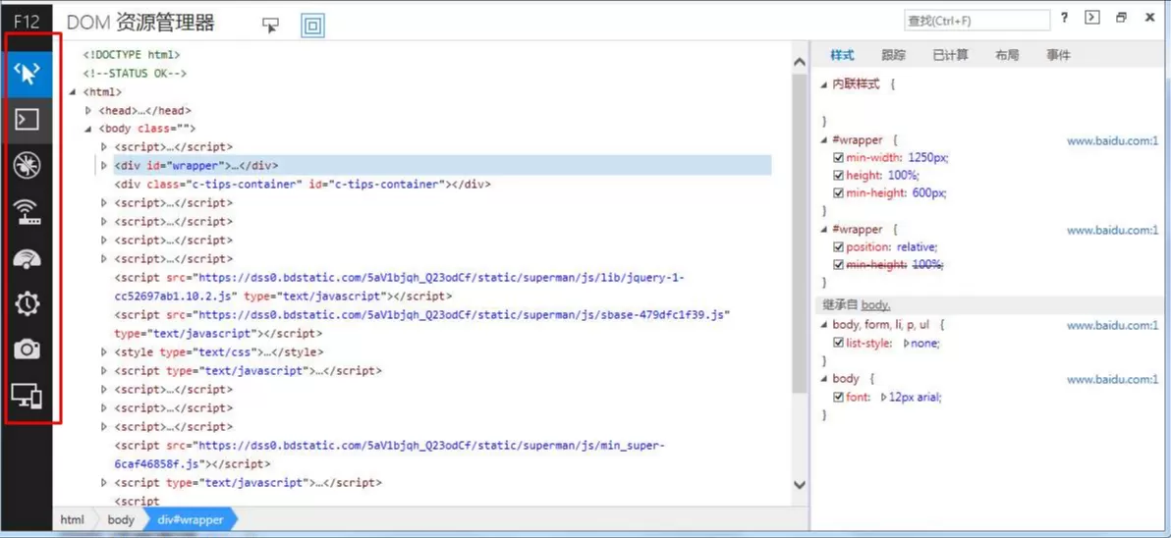Uncheck the position relative property
The width and height of the screenshot is (1171, 538).
tap(838, 247)
